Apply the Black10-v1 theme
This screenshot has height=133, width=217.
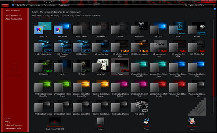click(159, 29)
